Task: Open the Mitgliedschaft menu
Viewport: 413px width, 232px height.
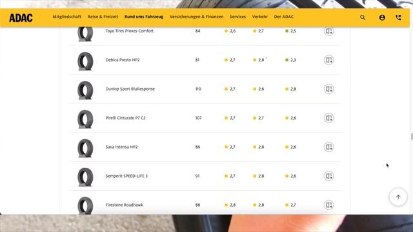Action: [x=67, y=17]
